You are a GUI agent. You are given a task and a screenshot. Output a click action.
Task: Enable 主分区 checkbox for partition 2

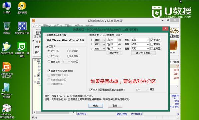(152, 44)
